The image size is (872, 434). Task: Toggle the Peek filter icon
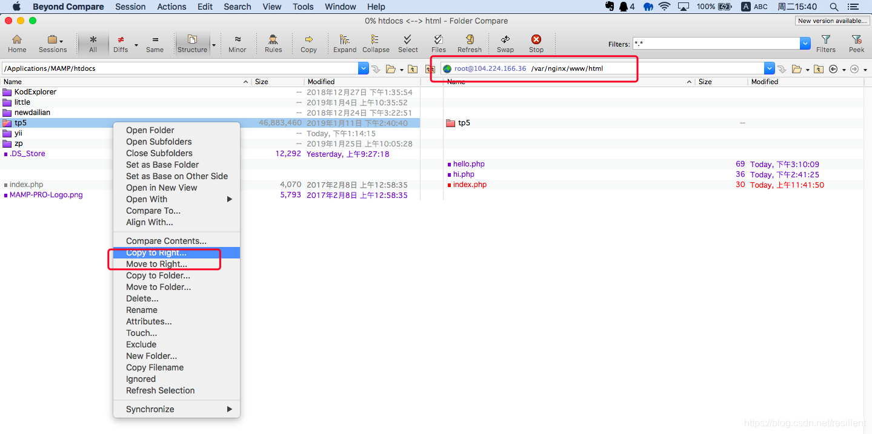coord(857,44)
